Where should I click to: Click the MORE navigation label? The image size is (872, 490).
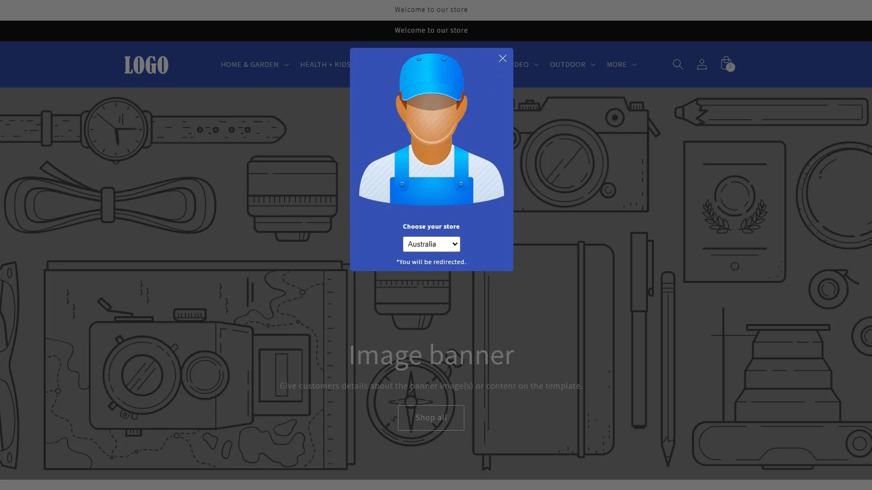(616, 65)
